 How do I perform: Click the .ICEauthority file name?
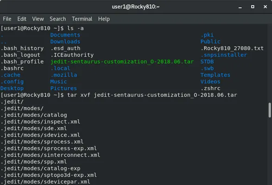coord(72,55)
